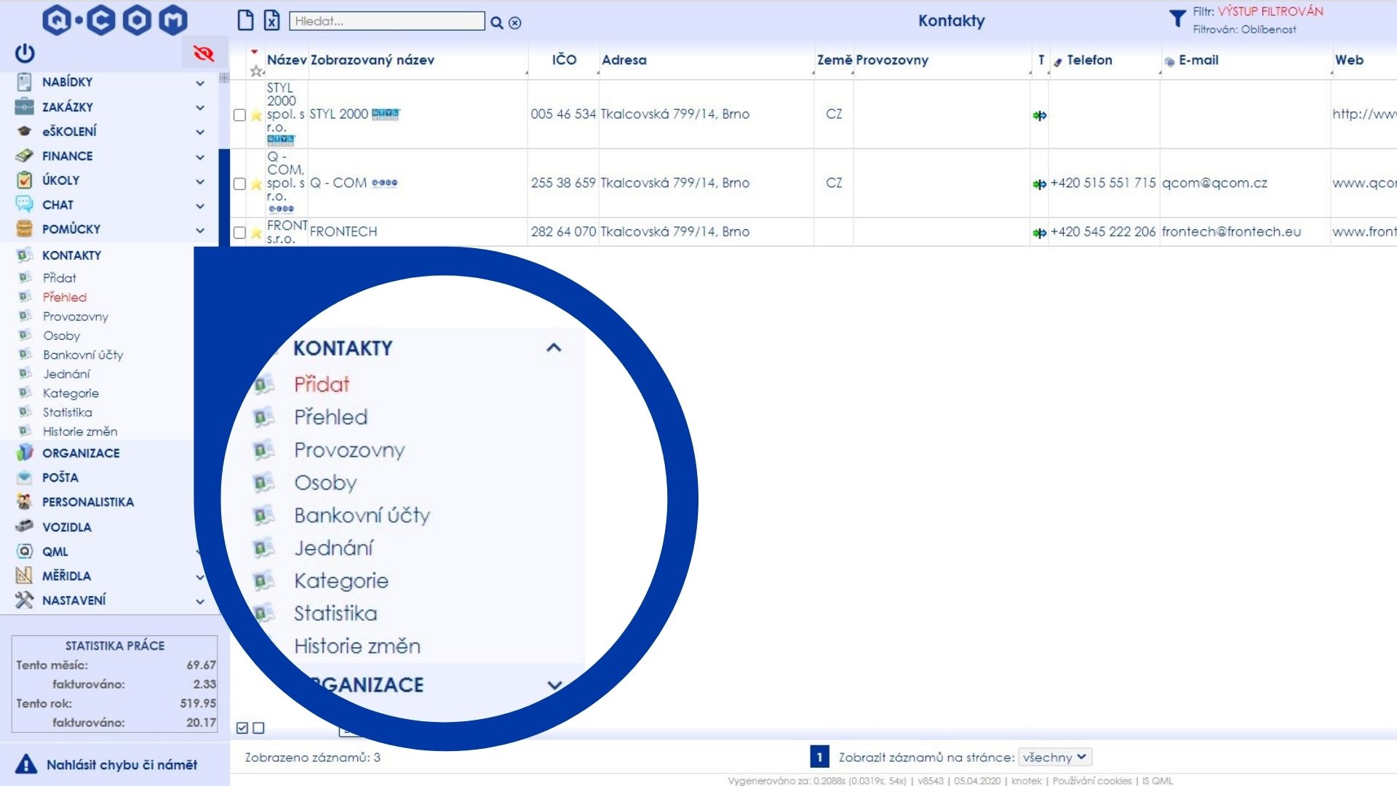The image size is (1397, 786).
Task: Open Jednání in the sidebar
Action: point(66,374)
